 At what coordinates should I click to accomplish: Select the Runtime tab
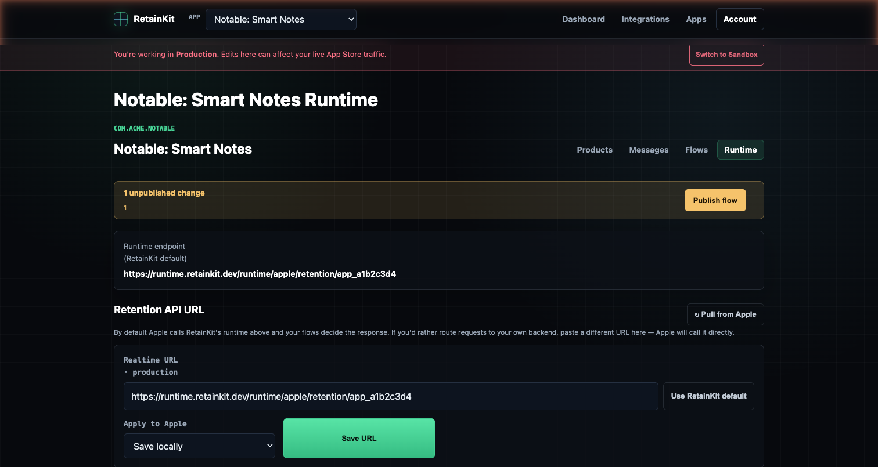pos(740,150)
